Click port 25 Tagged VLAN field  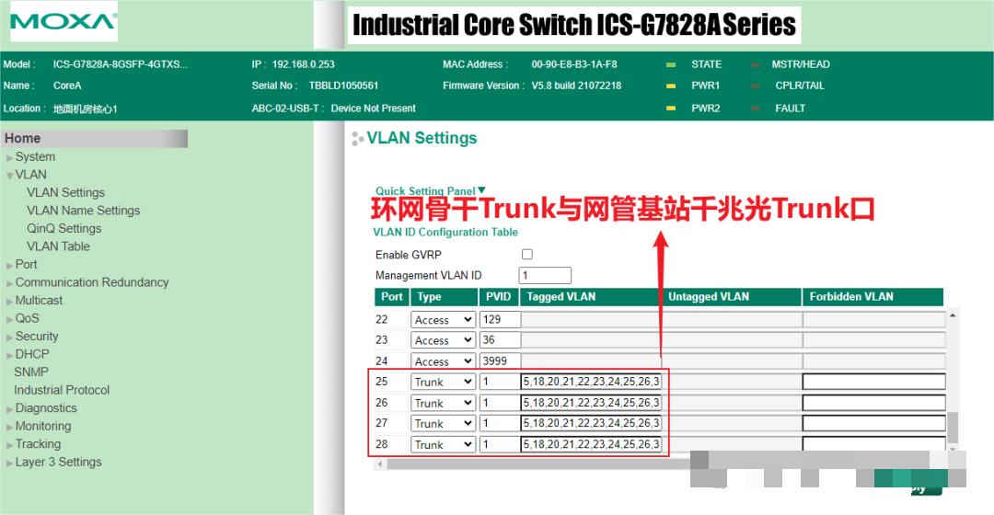591,382
